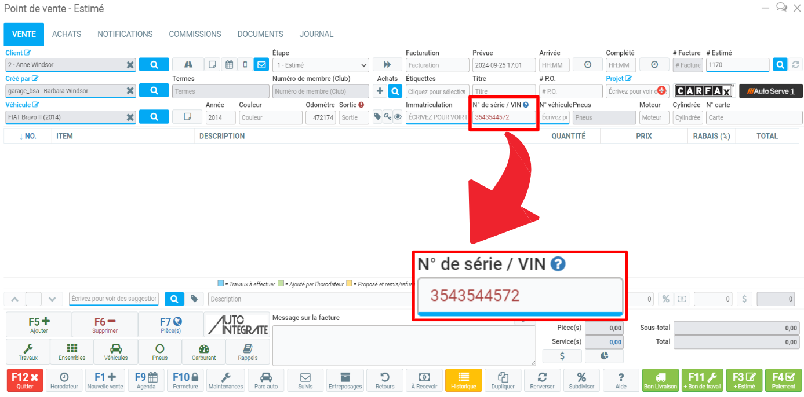804x397 pixels.
Task: Switch to the ACHATS tab
Action: [x=67, y=34]
